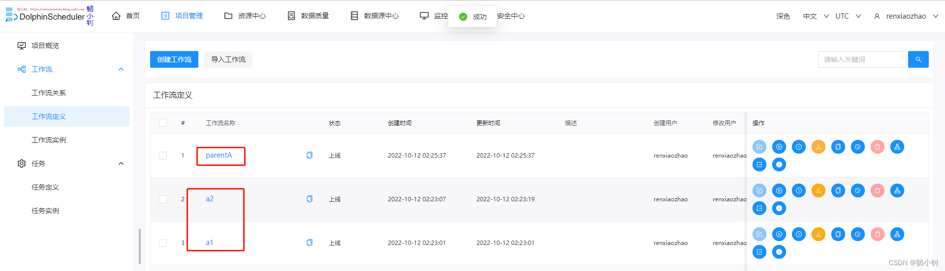Viewport: 945px width, 271px height.
Task: Click the delete trash icon for parentA
Action: (878, 147)
